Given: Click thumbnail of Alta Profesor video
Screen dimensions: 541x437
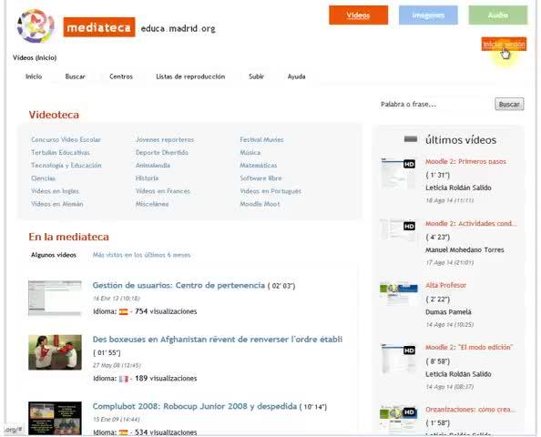Looking at the screenshot, I should 399,293.
